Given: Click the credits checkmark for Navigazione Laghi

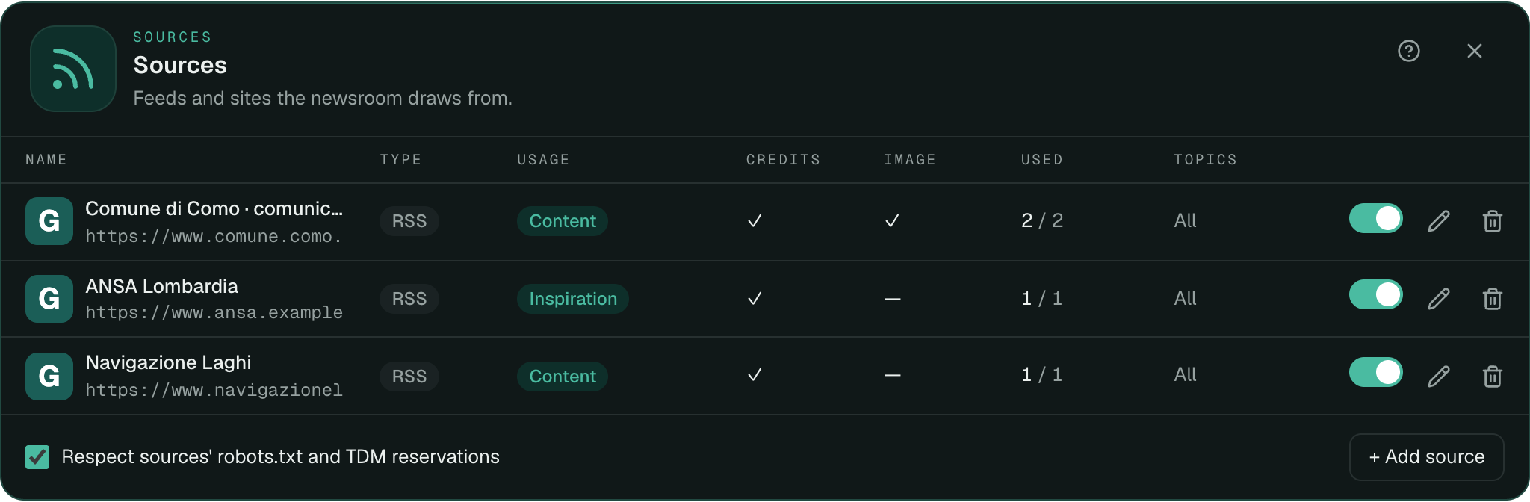Looking at the screenshot, I should (755, 374).
